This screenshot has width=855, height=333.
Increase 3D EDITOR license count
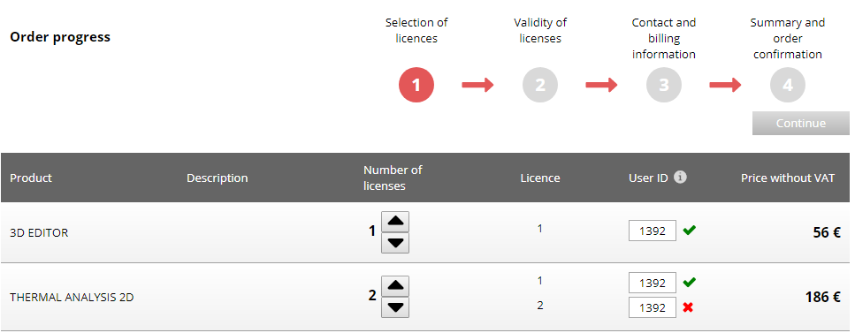395,222
